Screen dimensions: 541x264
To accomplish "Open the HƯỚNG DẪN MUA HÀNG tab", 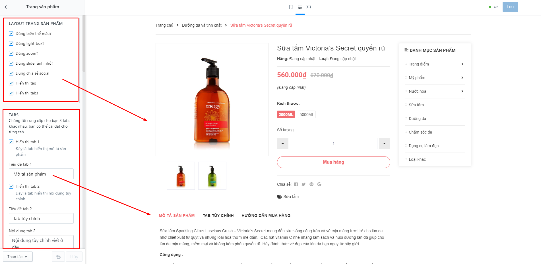I will tap(266, 216).
